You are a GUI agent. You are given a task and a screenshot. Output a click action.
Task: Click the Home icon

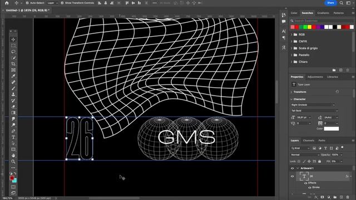(x=7, y=3)
